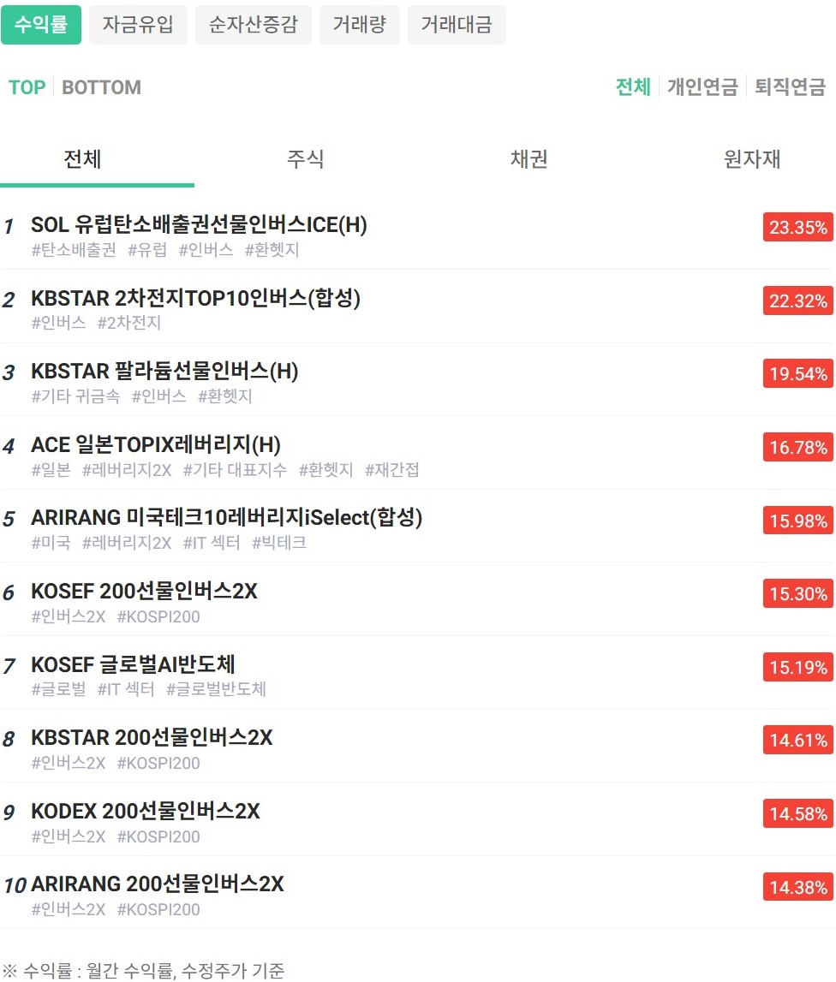Open the 원자재 tab
Screen dimensions: 836x982
752,159
